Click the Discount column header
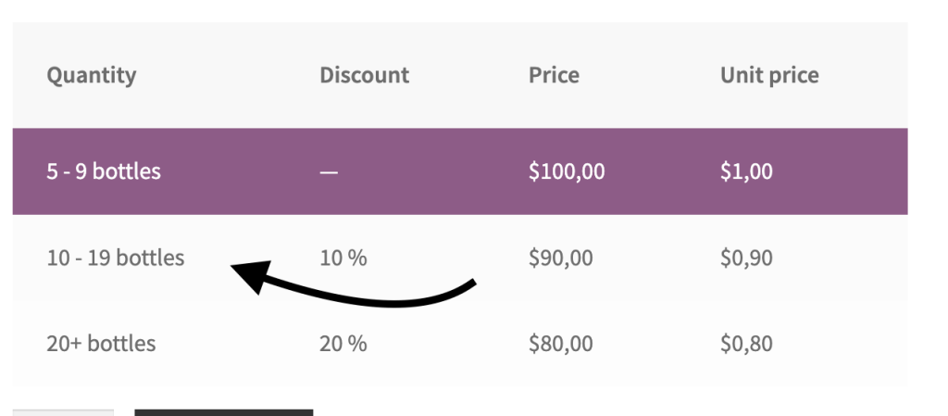 (364, 75)
